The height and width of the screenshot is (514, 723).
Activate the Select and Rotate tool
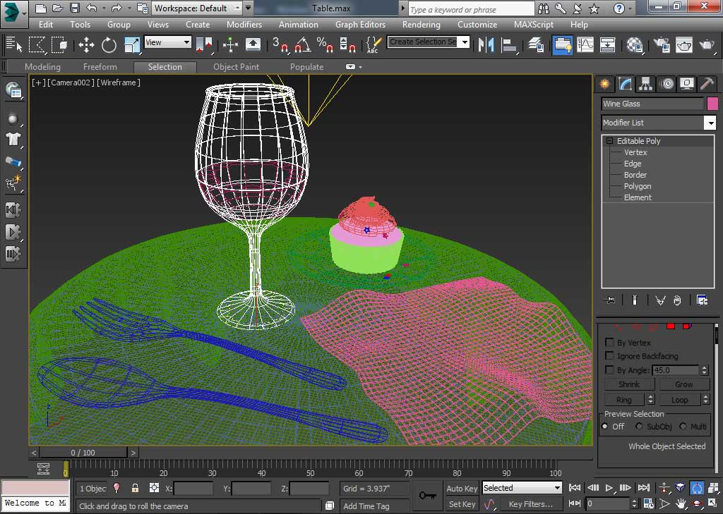(x=109, y=45)
